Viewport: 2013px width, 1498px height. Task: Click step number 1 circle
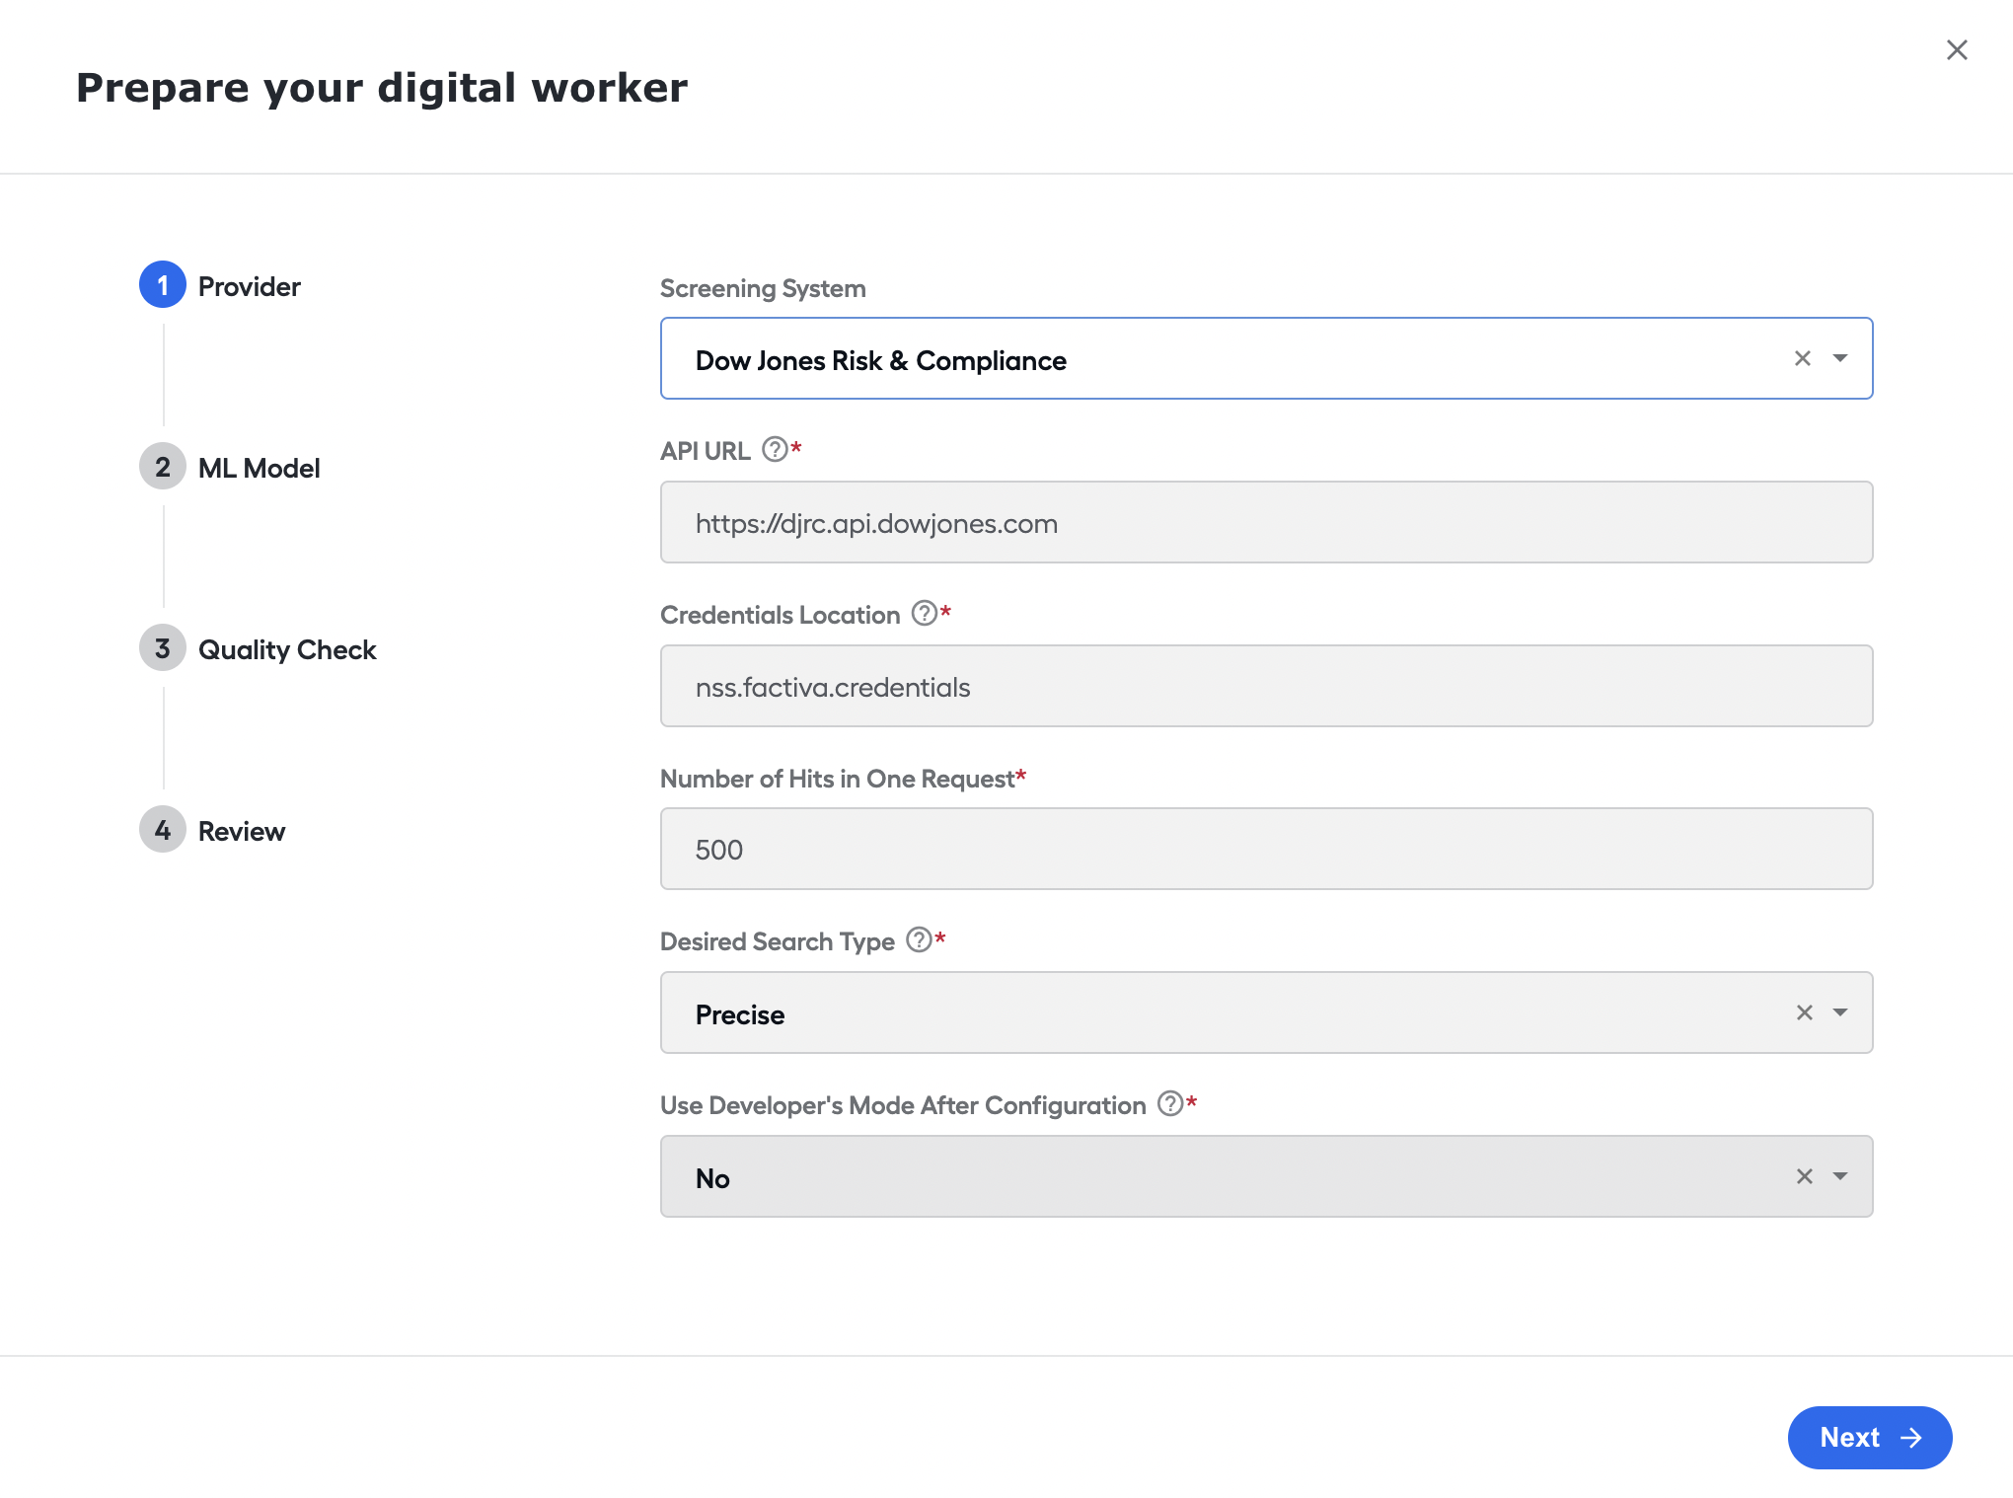tap(163, 285)
